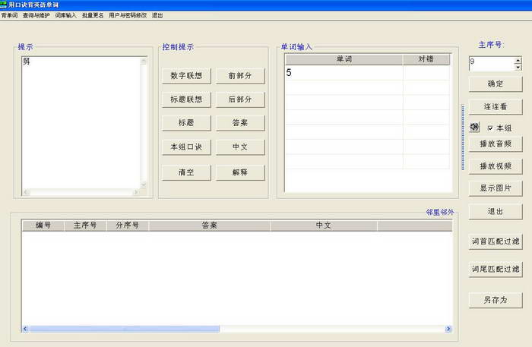Click the app icon in title bar
The height and width of the screenshot is (347, 532).
tap(4, 5)
